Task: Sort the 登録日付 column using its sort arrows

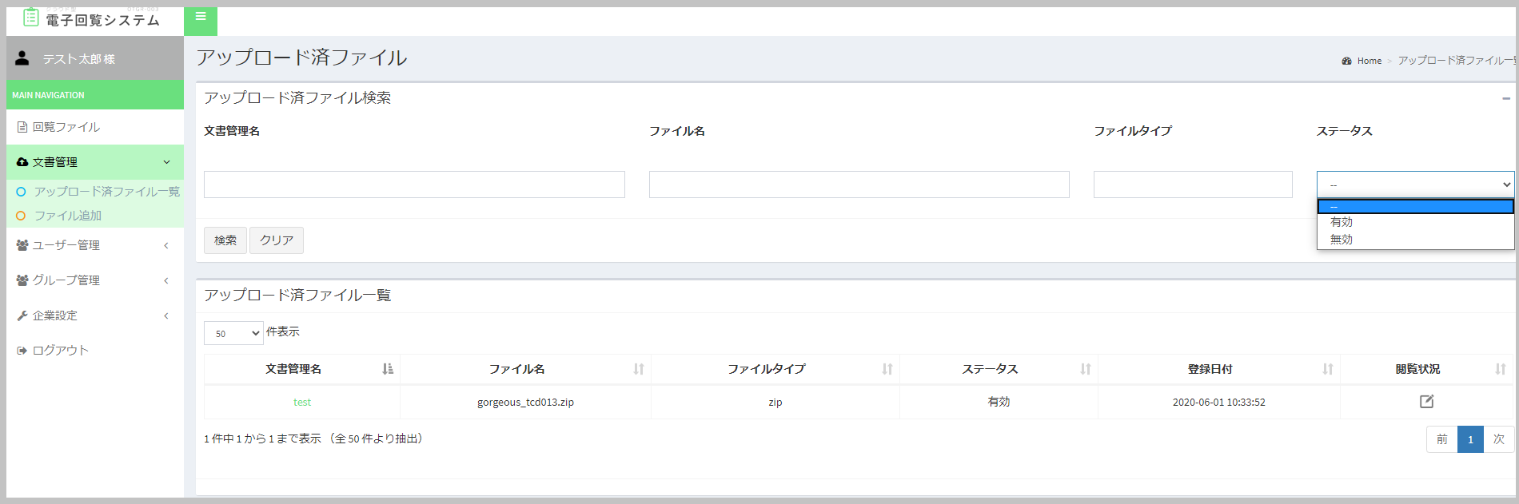Action: click(1328, 369)
